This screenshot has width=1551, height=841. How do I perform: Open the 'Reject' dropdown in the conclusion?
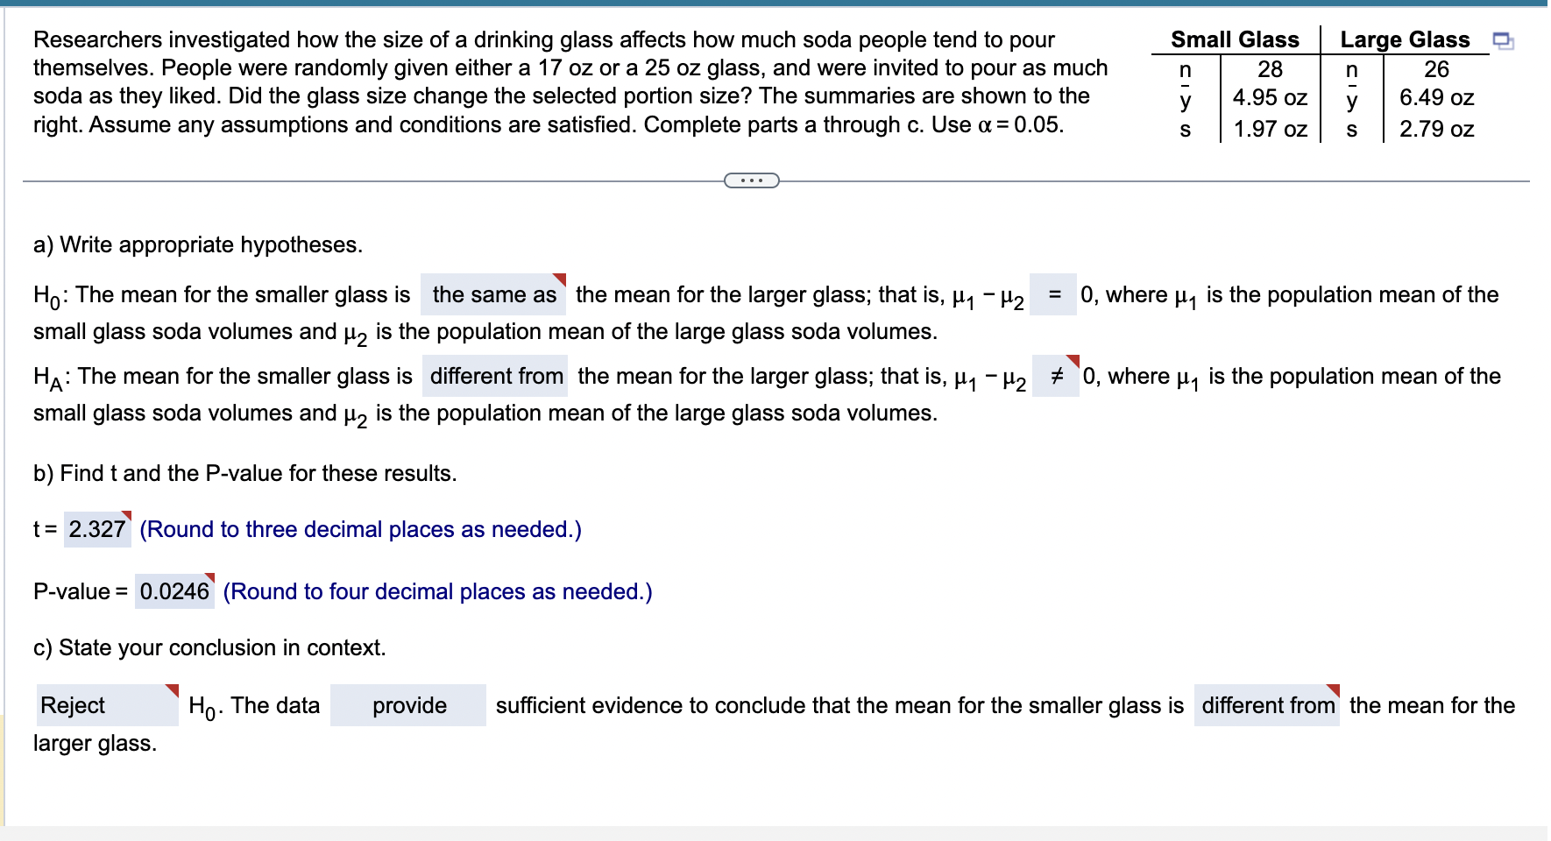[x=105, y=705]
